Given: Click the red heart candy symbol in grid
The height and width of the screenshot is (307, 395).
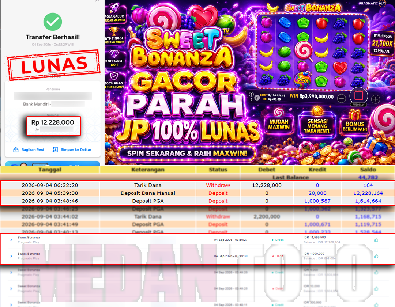Looking at the screenshot, I should [340, 68].
